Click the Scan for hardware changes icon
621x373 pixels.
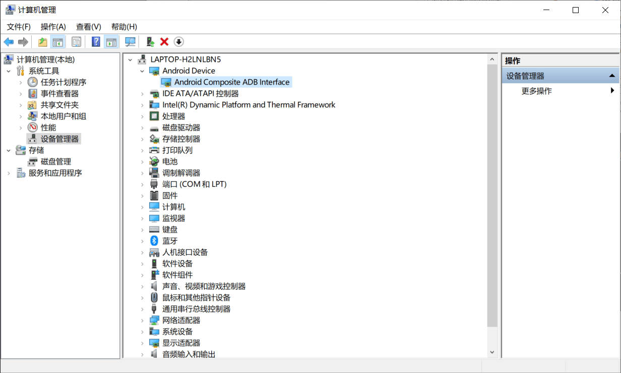pyautogui.click(x=131, y=42)
